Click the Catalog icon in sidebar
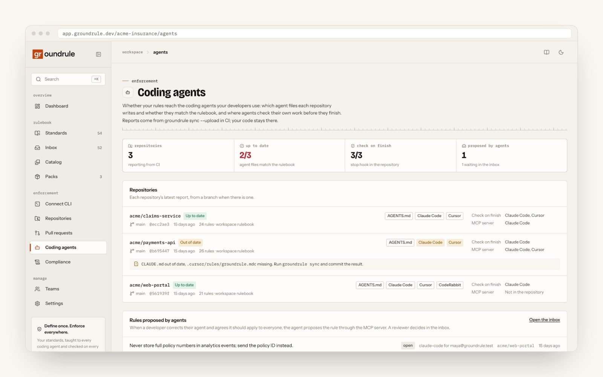The height and width of the screenshot is (377, 603). tap(37, 162)
